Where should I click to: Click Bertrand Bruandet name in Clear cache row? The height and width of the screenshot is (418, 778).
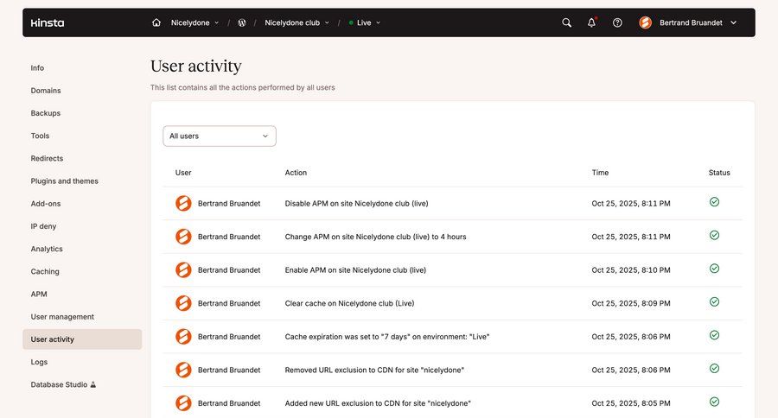(x=229, y=303)
